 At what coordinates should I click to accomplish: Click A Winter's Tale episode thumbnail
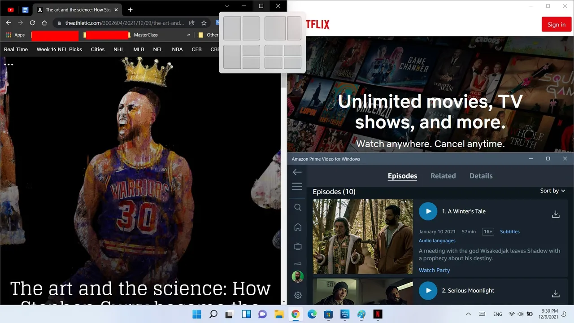coord(363,236)
